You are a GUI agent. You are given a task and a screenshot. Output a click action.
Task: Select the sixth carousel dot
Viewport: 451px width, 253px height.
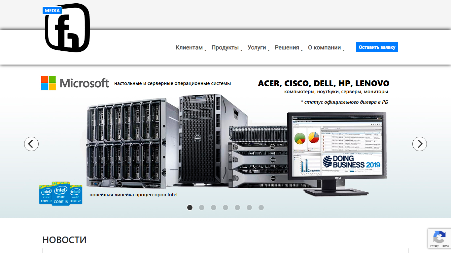[x=249, y=208]
